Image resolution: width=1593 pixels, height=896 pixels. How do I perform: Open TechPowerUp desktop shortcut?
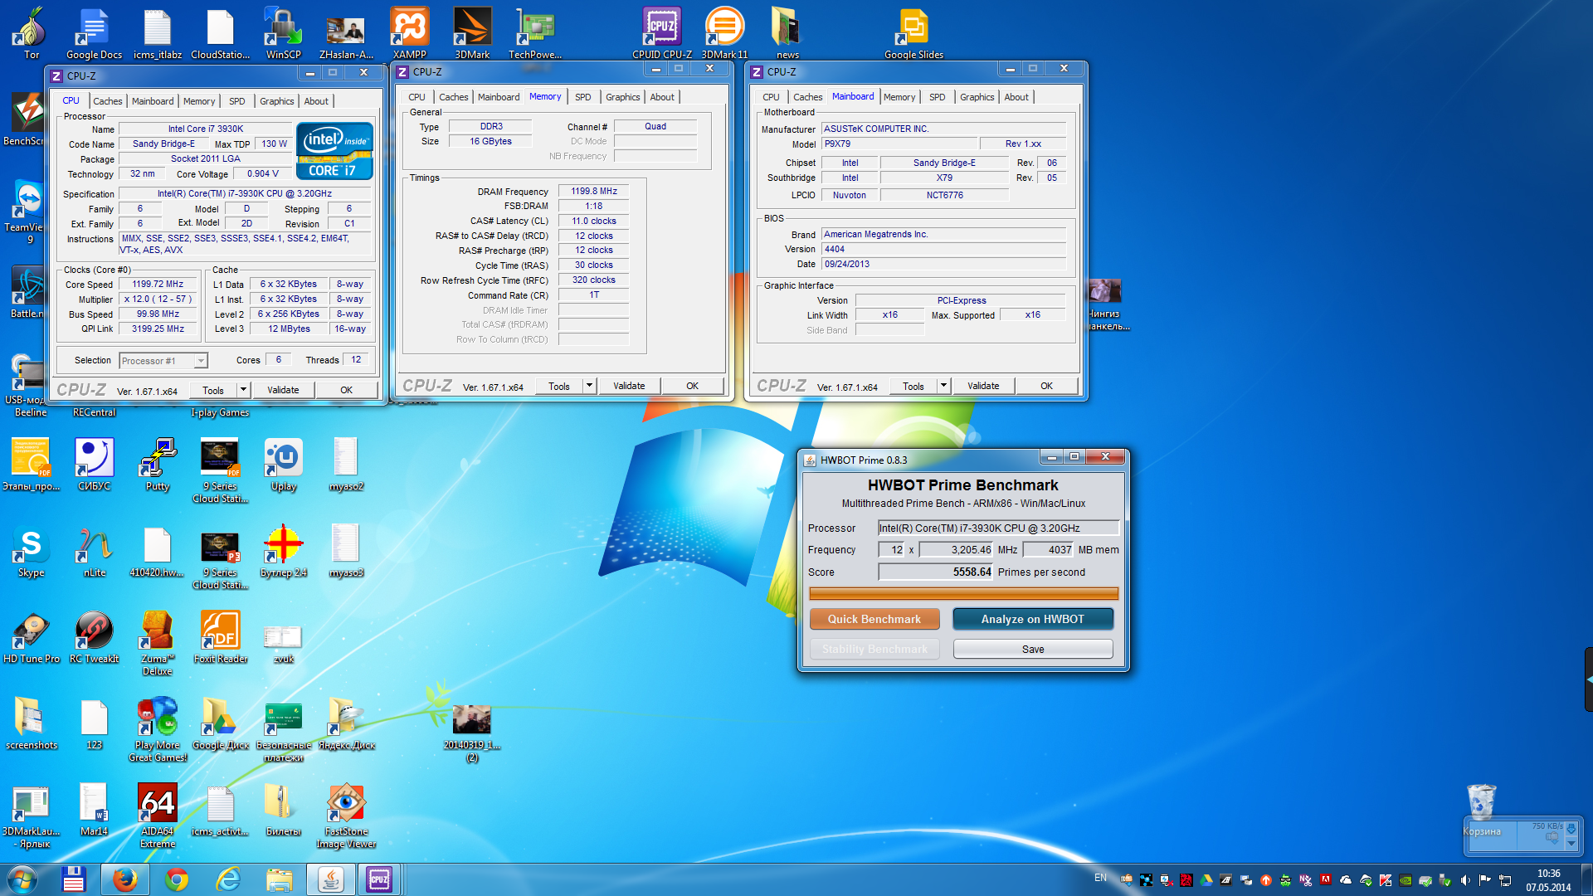pyautogui.click(x=535, y=33)
